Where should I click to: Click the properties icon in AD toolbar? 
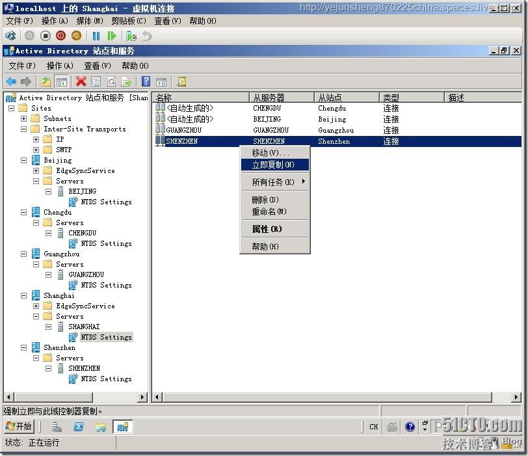[96, 81]
